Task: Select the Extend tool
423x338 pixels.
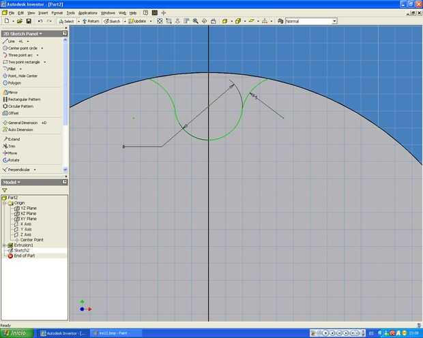Action: pos(12,139)
